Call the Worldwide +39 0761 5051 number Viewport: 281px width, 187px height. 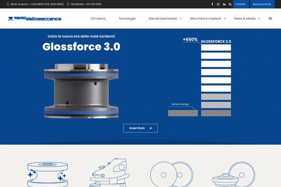pos(93,4)
